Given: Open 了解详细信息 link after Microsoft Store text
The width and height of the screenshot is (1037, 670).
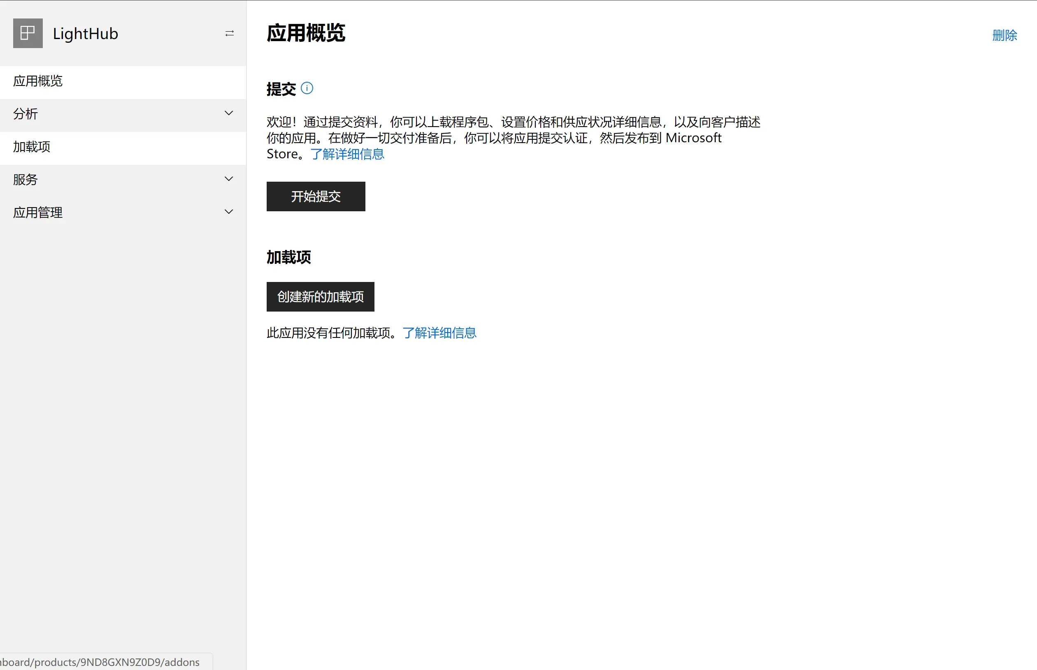Looking at the screenshot, I should point(347,154).
